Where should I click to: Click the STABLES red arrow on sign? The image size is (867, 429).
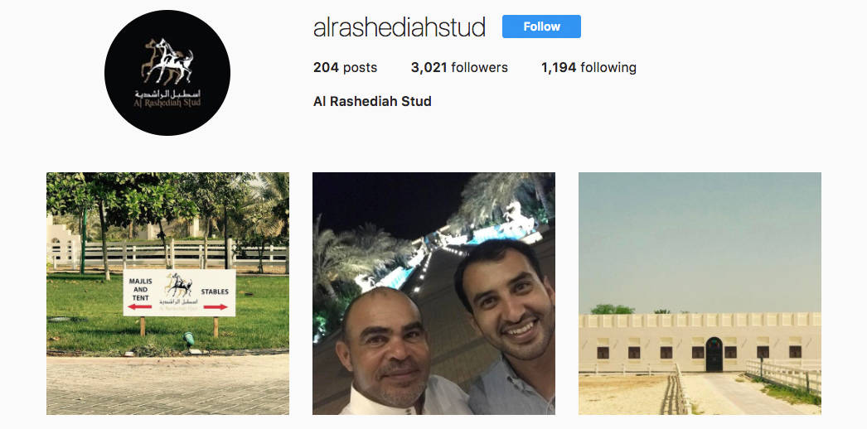[215, 307]
